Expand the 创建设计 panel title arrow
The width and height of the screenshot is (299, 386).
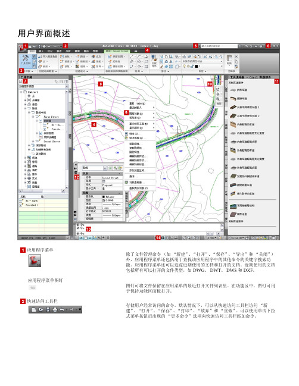87,71
